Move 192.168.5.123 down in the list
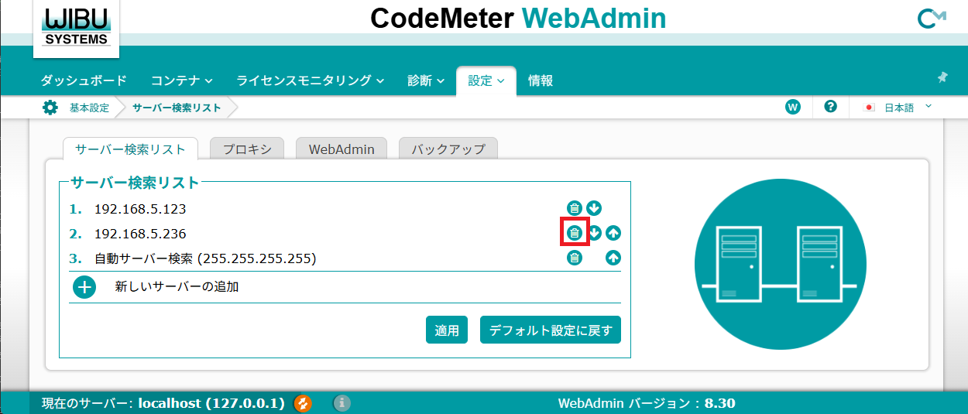968x414 pixels. (594, 208)
